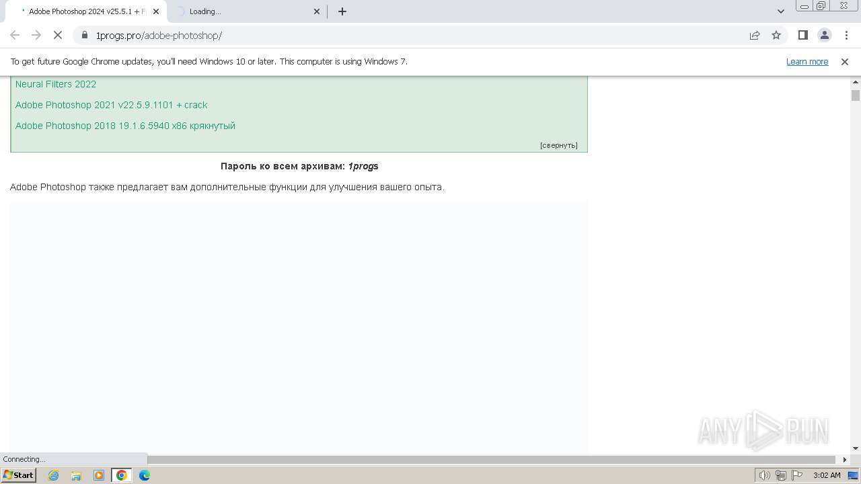The height and width of the screenshot is (484, 861).
Task: Open network icon in system tray
Action: click(x=780, y=475)
